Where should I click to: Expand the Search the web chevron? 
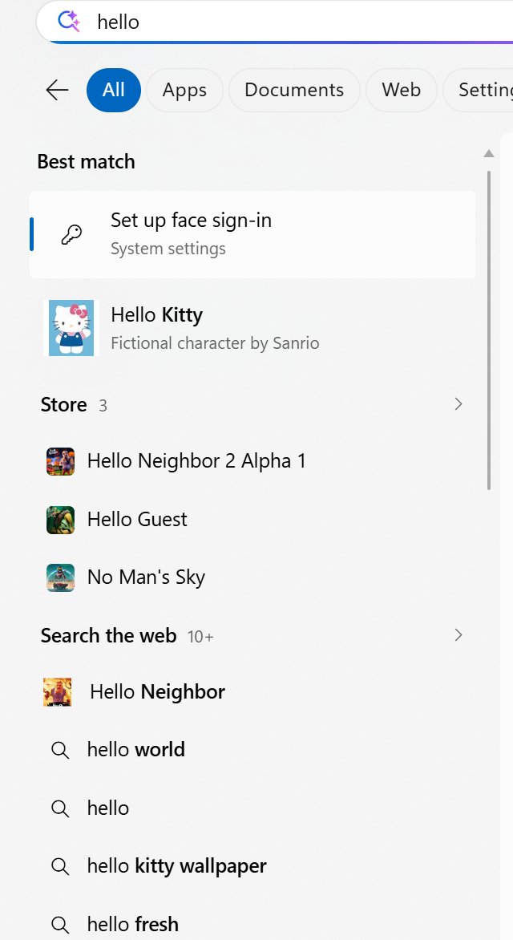tap(458, 635)
